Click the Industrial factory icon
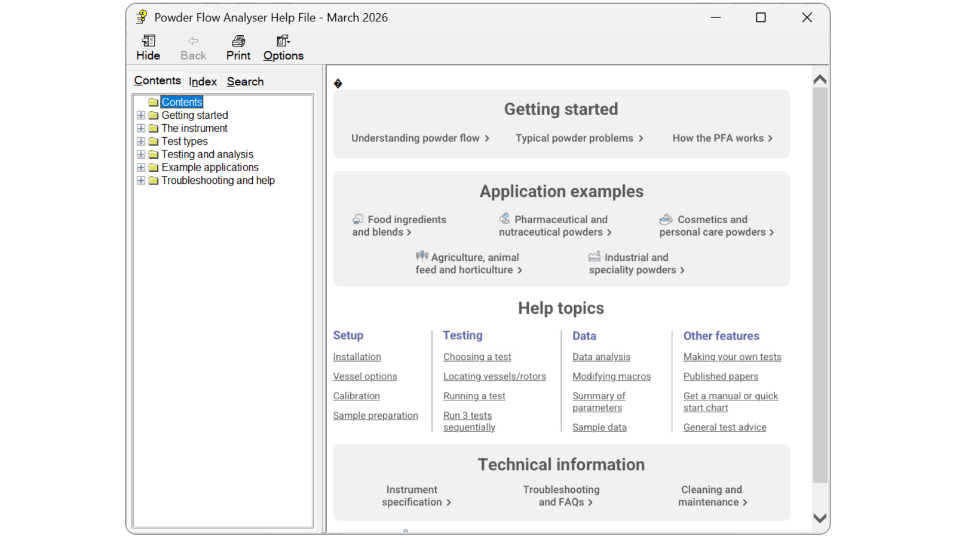 click(x=594, y=257)
